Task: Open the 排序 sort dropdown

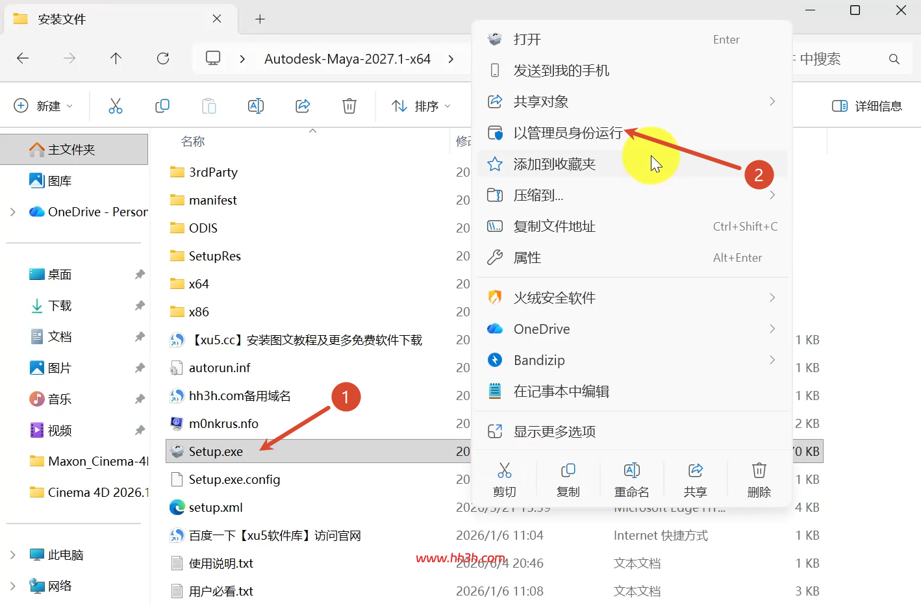Action: pyautogui.click(x=421, y=106)
